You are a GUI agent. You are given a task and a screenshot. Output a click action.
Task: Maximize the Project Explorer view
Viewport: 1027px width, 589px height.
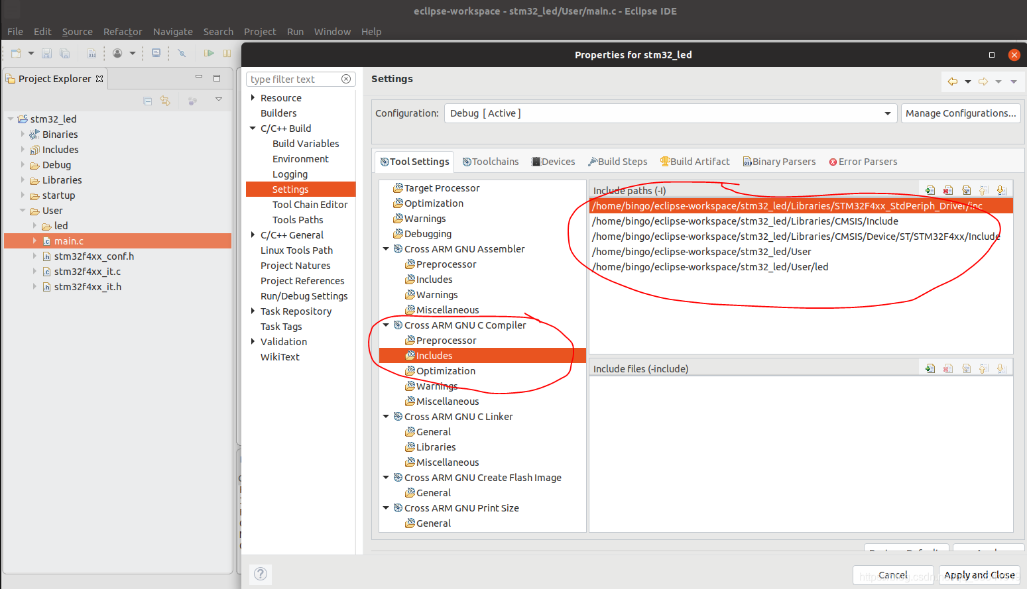[216, 78]
